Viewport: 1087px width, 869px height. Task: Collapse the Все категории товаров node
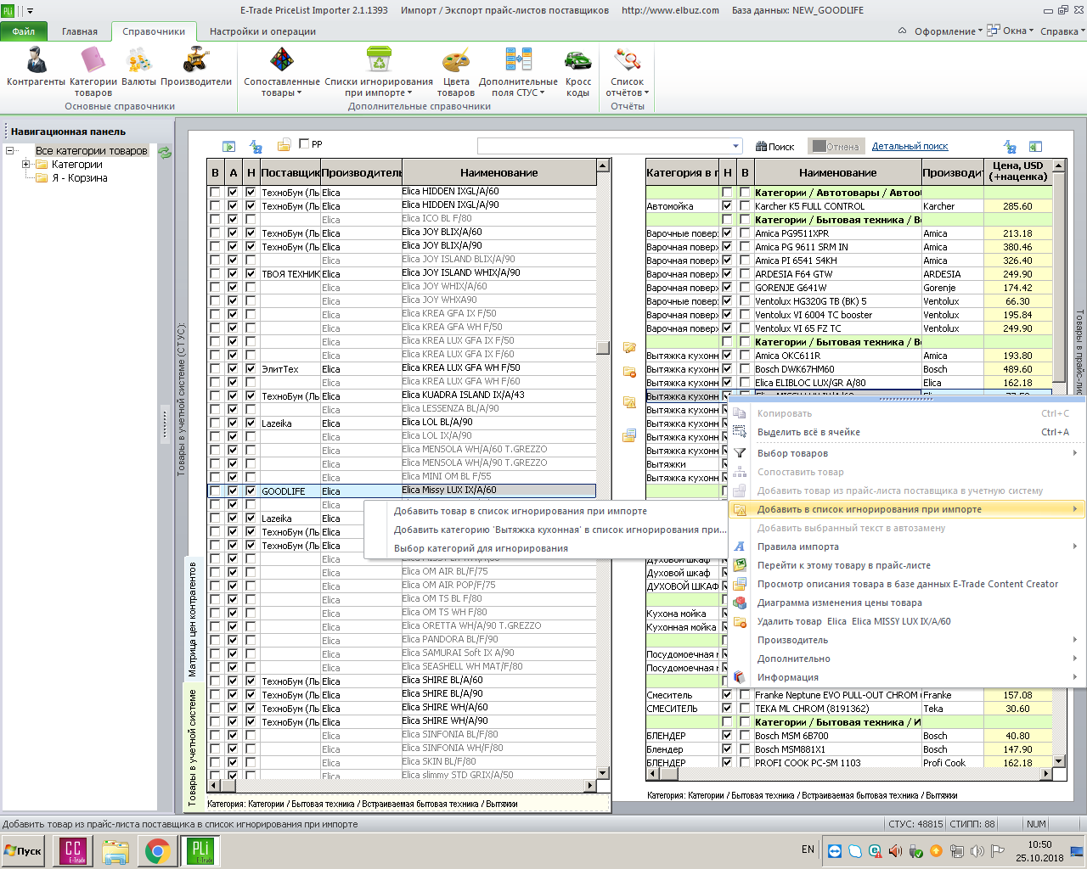tap(9, 151)
